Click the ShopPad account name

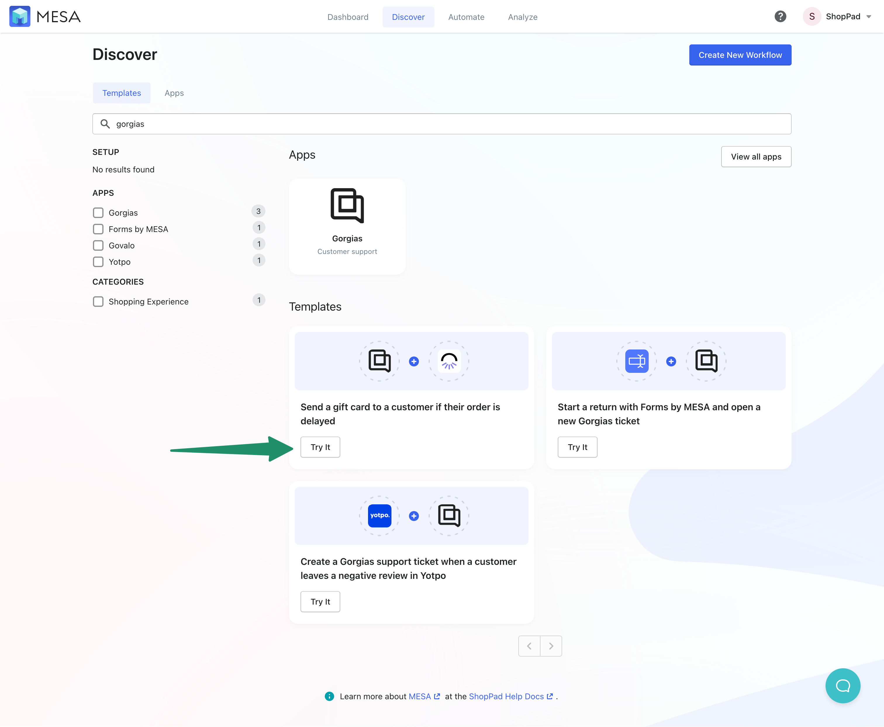[x=842, y=16]
